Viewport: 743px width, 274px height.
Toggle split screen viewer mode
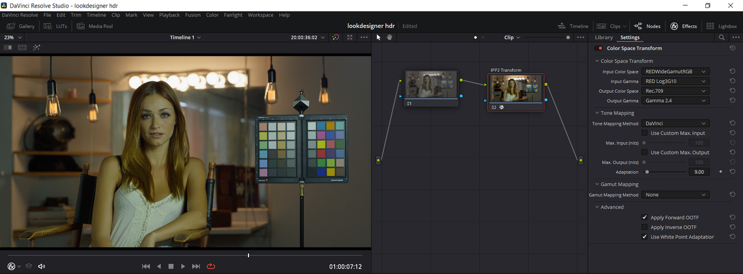click(x=22, y=48)
